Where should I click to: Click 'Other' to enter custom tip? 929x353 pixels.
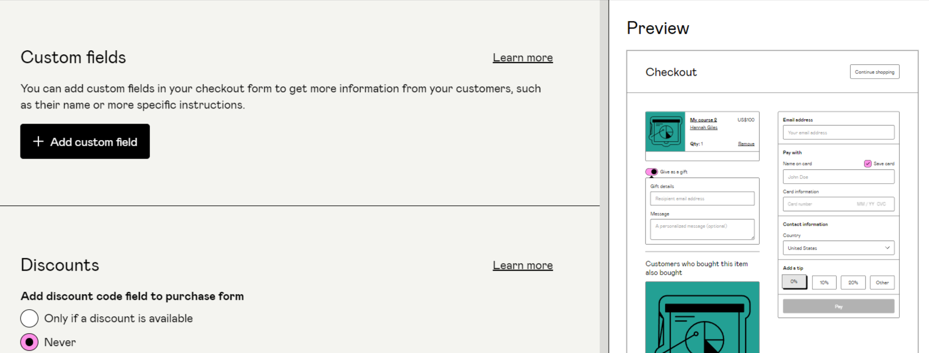tap(882, 282)
